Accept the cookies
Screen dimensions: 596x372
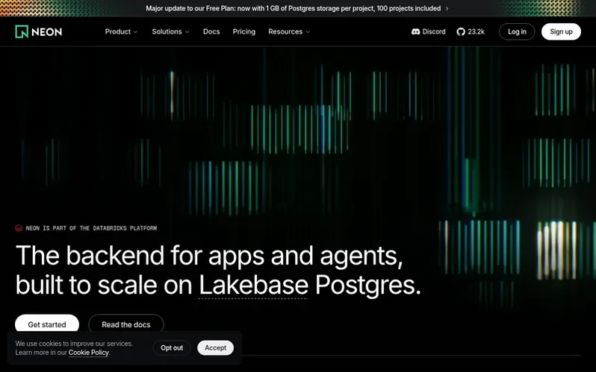216,347
